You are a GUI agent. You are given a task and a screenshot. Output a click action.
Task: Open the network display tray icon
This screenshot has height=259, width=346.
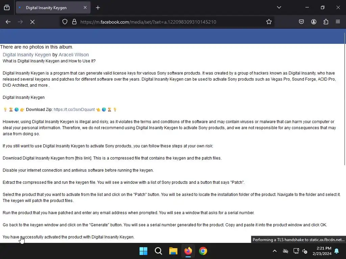(x=296, y=251)
